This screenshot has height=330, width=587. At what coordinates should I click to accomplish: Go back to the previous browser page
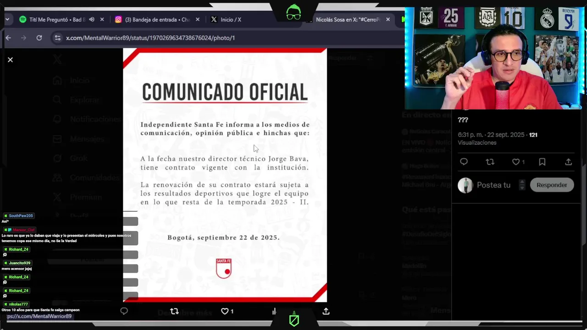[x=8, y=38]
